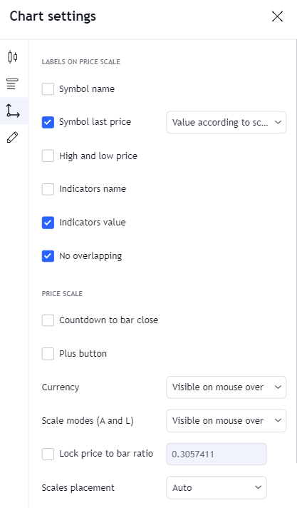This screenshot has width=297, height=508.
Task: Disable the Indicators value checkbox
Action: pyautogui.click(x=48, y=223)
